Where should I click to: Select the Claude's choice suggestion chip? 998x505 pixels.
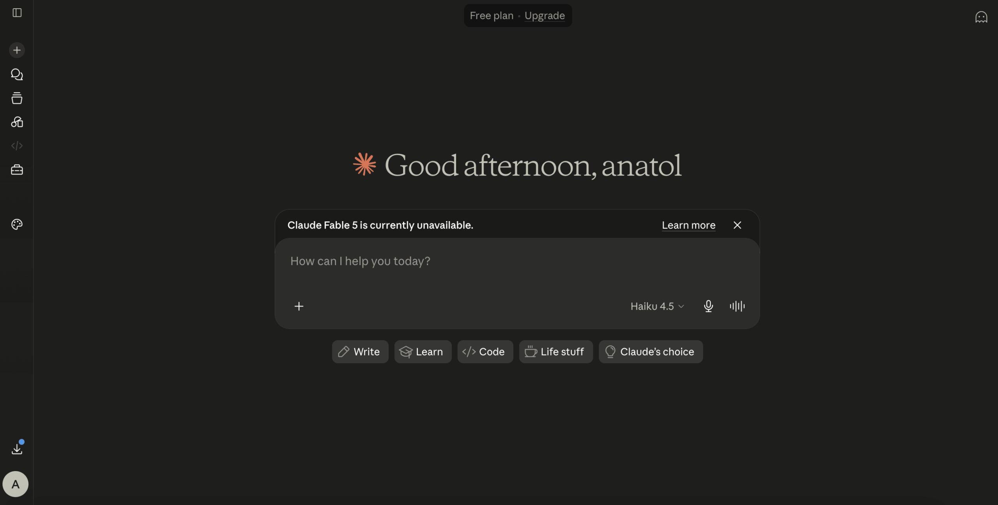coord(651,352)
